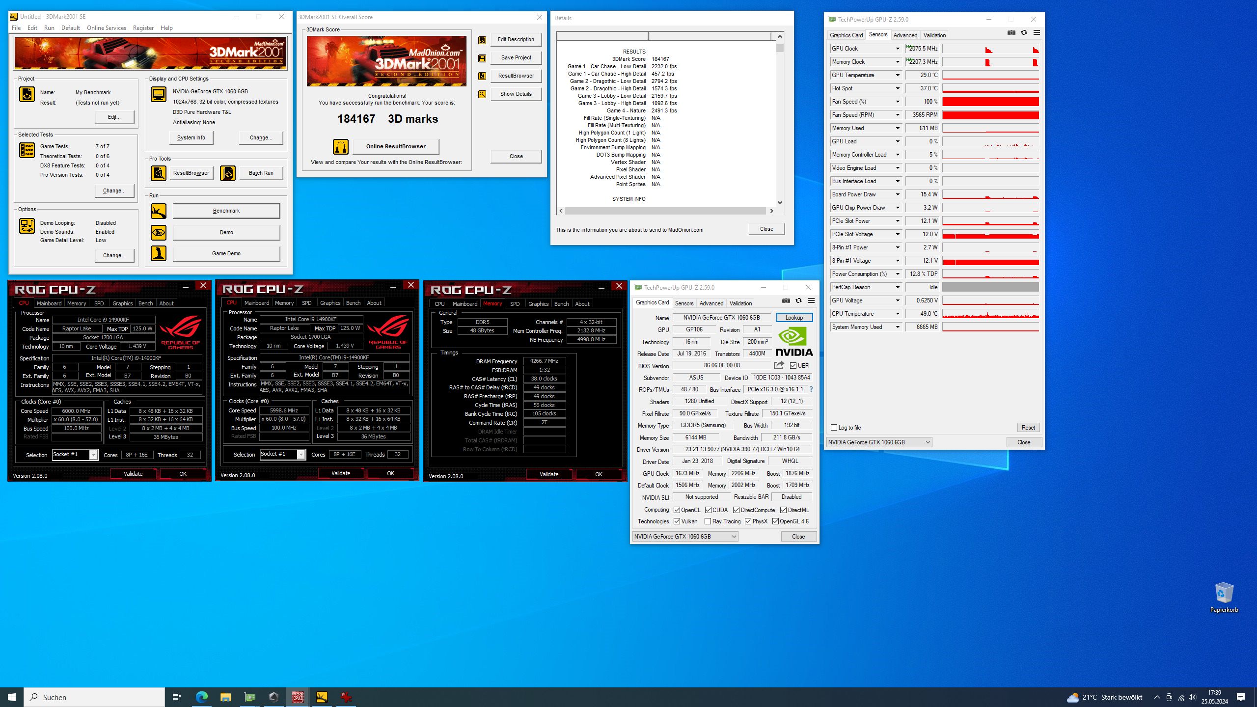This screenshot has height=707, width=1257.
Task: Click the Lookup button in GPU-Z
Action: click(x=794, y=318)
